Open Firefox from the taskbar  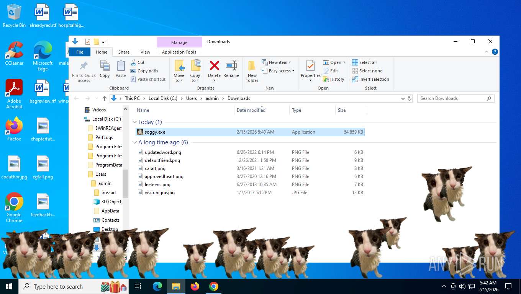(x=195, y=286)
